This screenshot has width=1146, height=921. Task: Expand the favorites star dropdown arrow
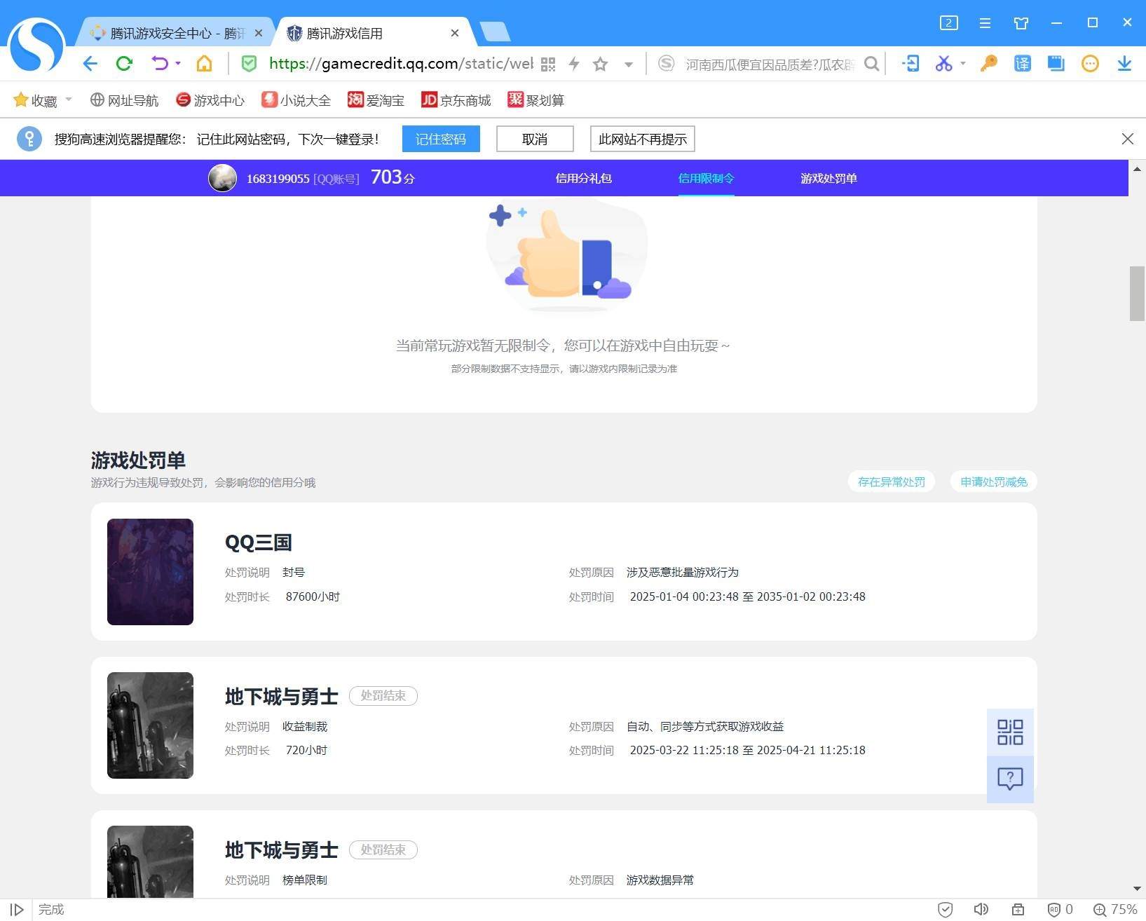click(x=629, y=64)
